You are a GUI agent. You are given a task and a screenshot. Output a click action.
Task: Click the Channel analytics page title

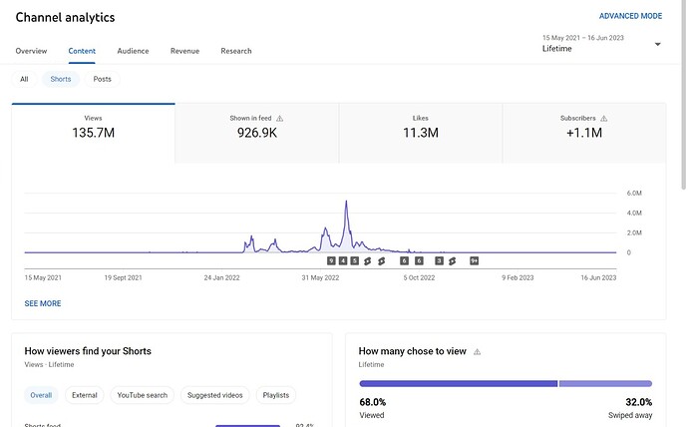tap(65, 18)
